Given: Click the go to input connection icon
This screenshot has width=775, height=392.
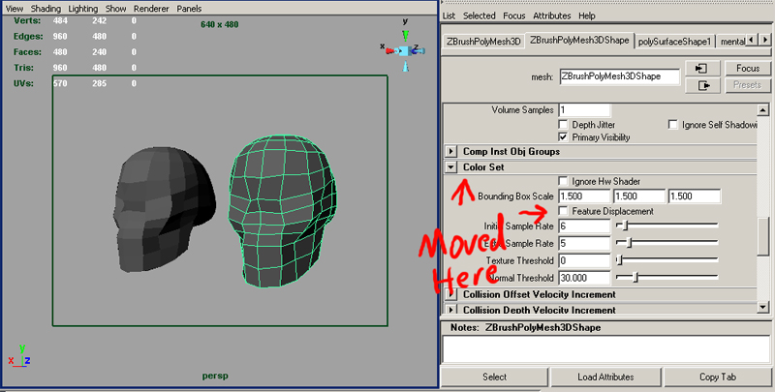Looking at the screenshot, I should 701,69.
